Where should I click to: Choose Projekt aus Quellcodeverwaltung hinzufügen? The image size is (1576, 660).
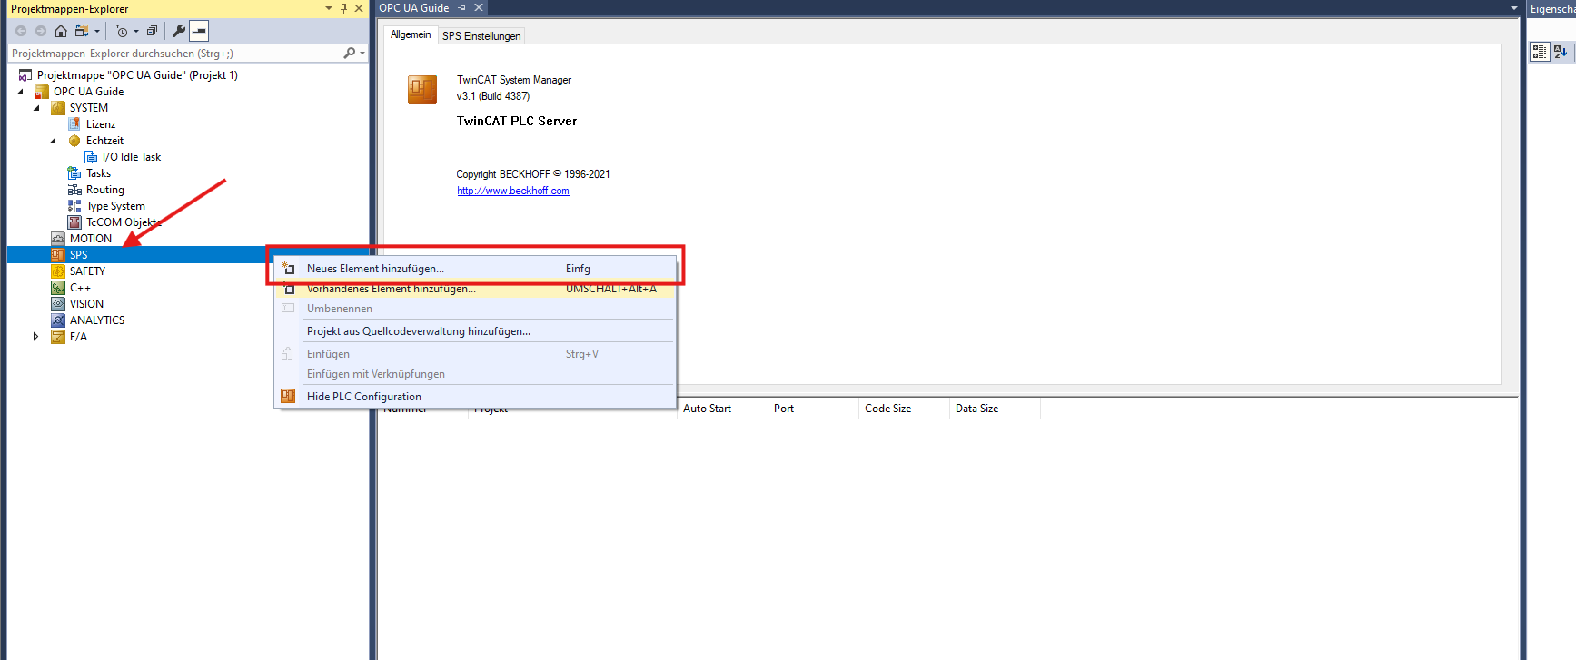coord(476,331)
